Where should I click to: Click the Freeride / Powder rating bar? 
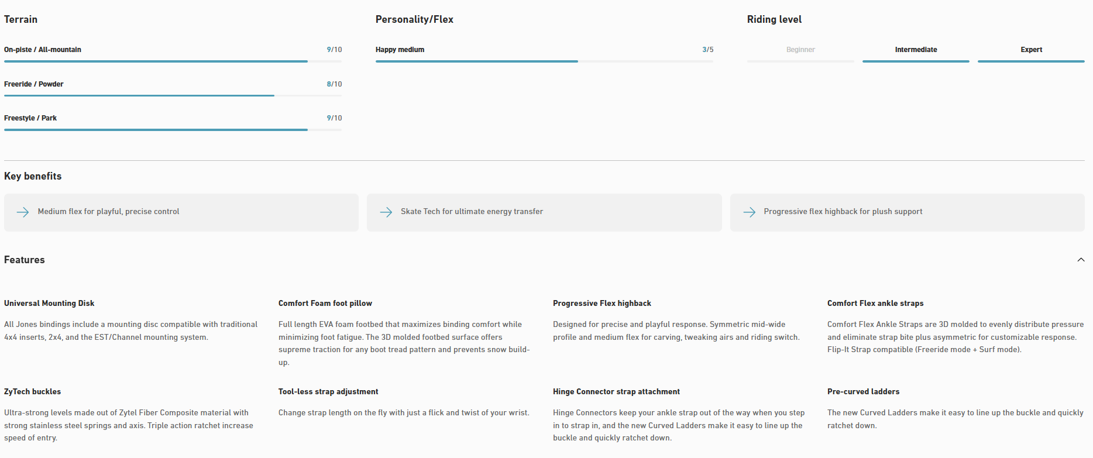click(173, 95)
